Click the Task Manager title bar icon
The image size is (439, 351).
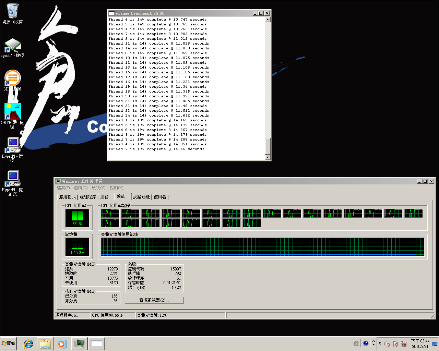click(59, 181)
